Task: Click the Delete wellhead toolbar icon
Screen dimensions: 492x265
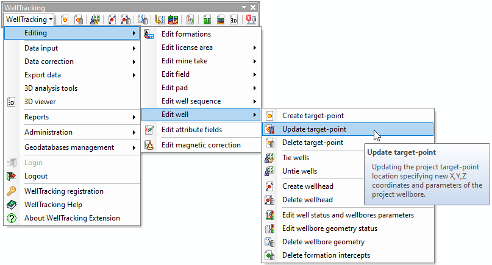Action: (x=126, y=19)
